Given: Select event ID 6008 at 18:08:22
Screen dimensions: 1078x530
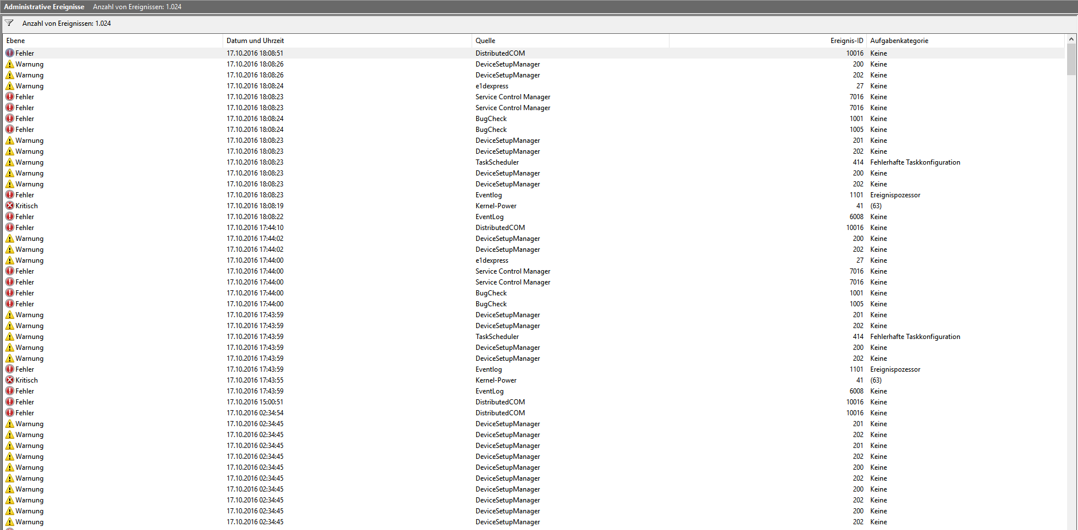Looking at the screenshot, I should coord(857,216).
